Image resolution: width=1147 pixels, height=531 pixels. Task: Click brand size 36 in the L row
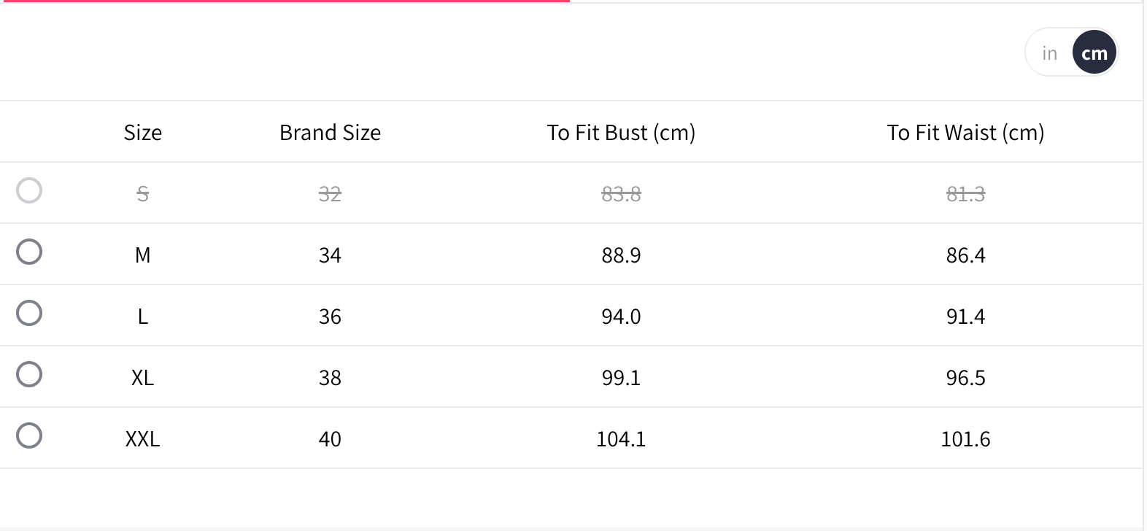[330, 317]
